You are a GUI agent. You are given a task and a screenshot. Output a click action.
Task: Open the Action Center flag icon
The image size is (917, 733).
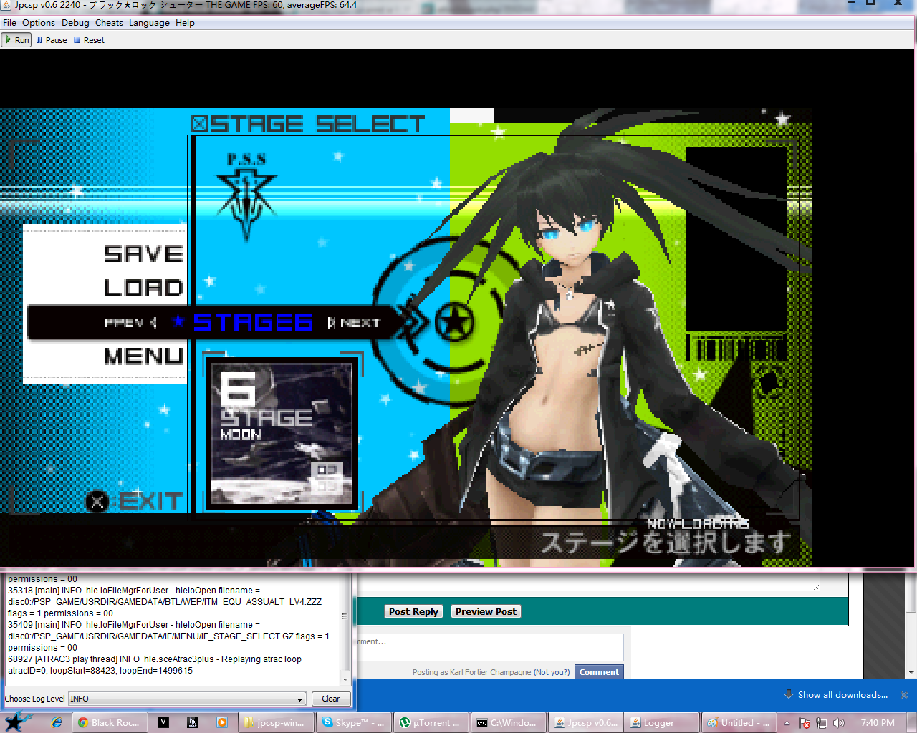(x=805, y=723)
